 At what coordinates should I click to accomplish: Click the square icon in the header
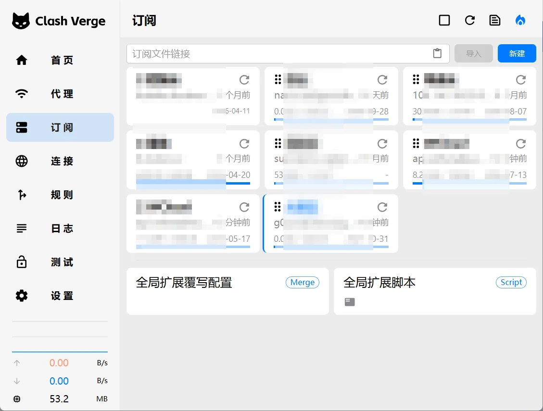pyautogui.click(x=444, y=20)
